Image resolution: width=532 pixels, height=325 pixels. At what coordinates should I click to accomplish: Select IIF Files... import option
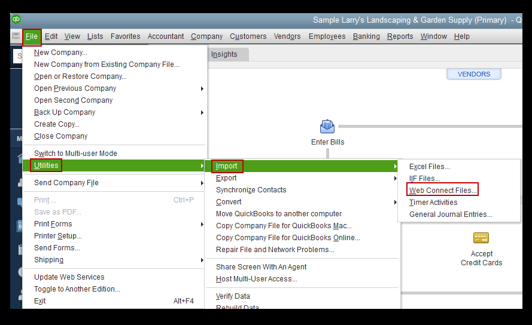click(x=460, y=179)
